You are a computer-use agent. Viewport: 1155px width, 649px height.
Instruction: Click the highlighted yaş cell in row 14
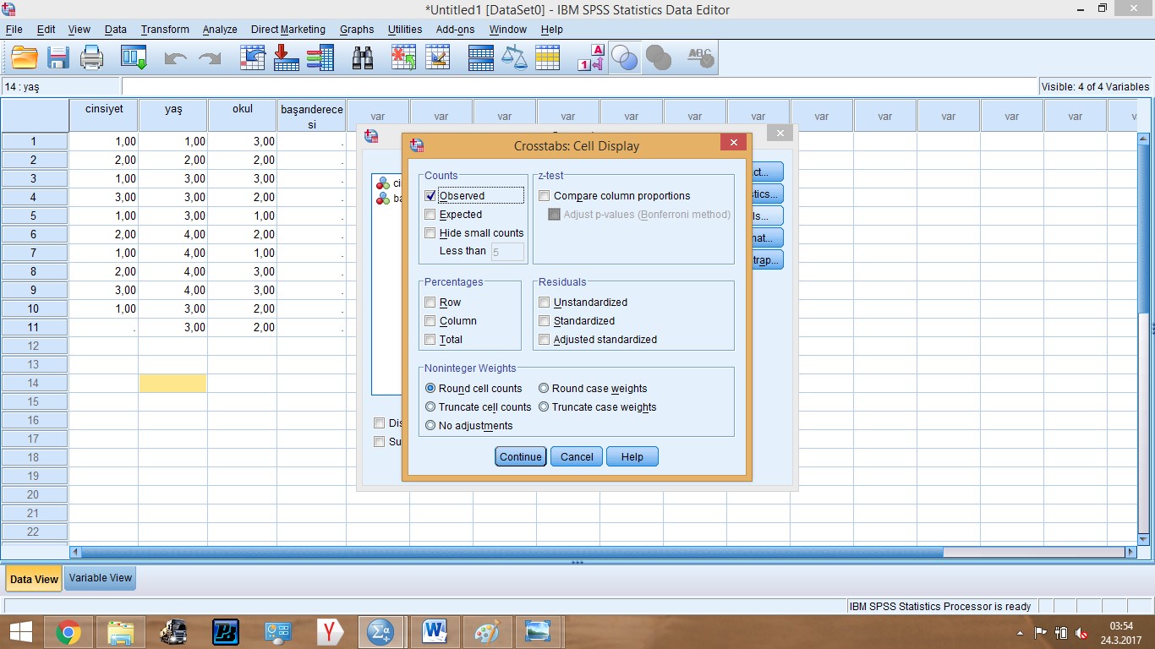pos(172,383)
